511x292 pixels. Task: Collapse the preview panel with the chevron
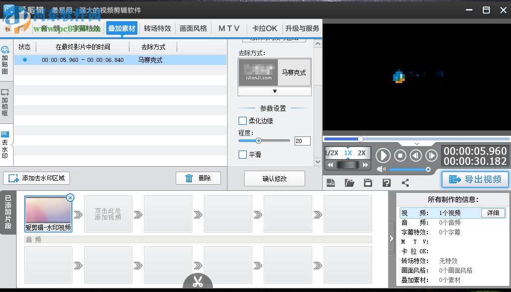click(x=416, y=143)
